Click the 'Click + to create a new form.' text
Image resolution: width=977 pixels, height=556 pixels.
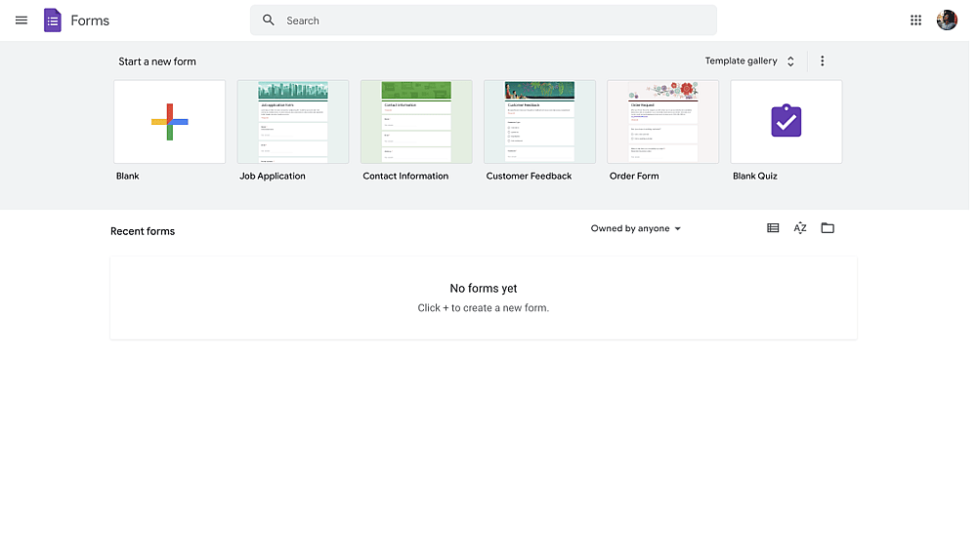[484, 308]
